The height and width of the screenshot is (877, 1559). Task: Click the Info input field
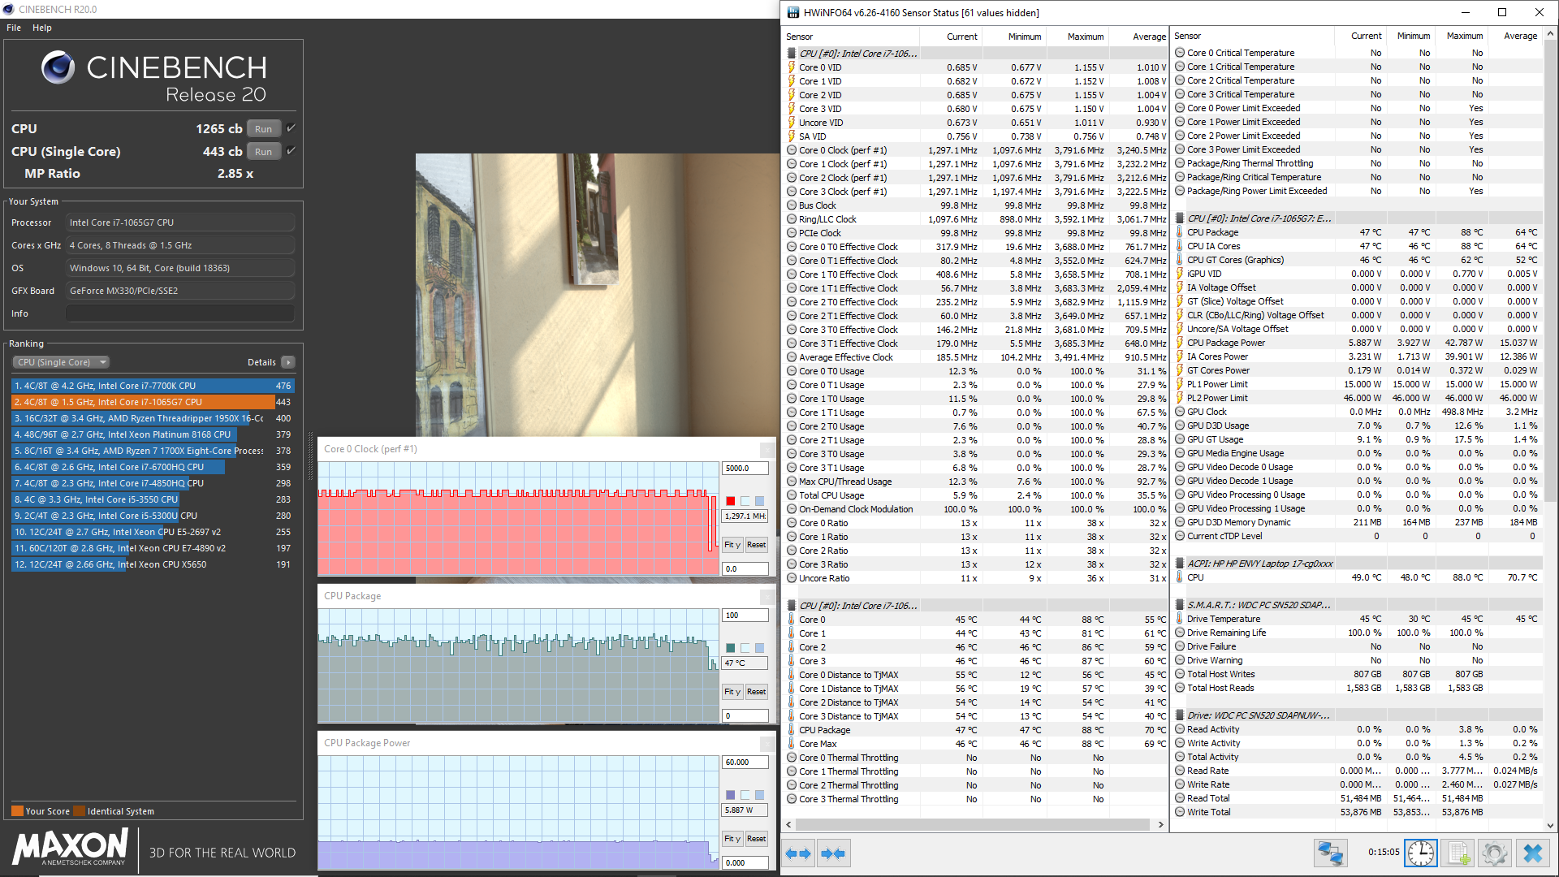(x=179, y=313)
